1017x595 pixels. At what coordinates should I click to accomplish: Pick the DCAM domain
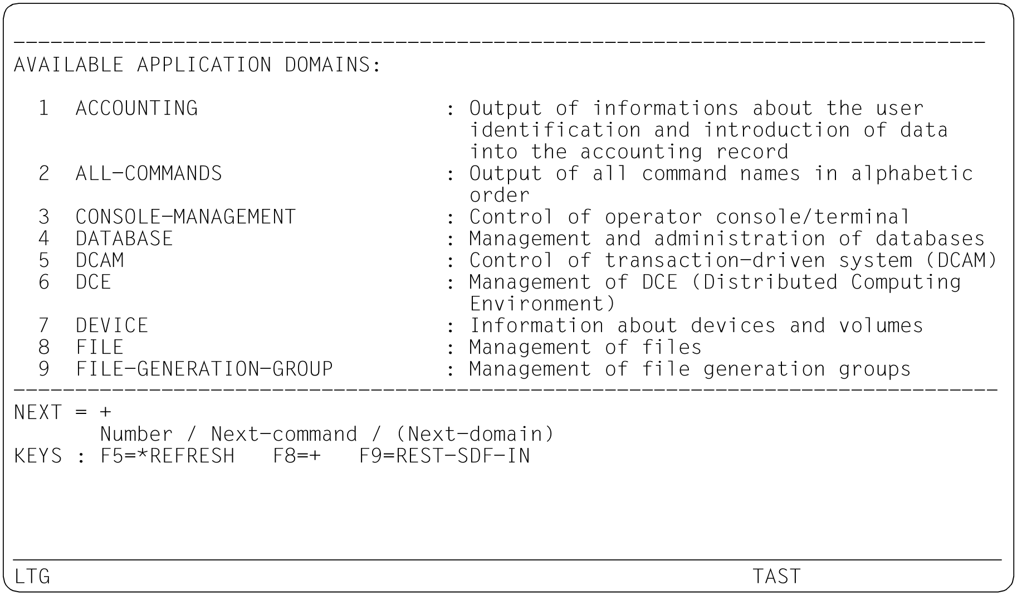pos(100,260)
